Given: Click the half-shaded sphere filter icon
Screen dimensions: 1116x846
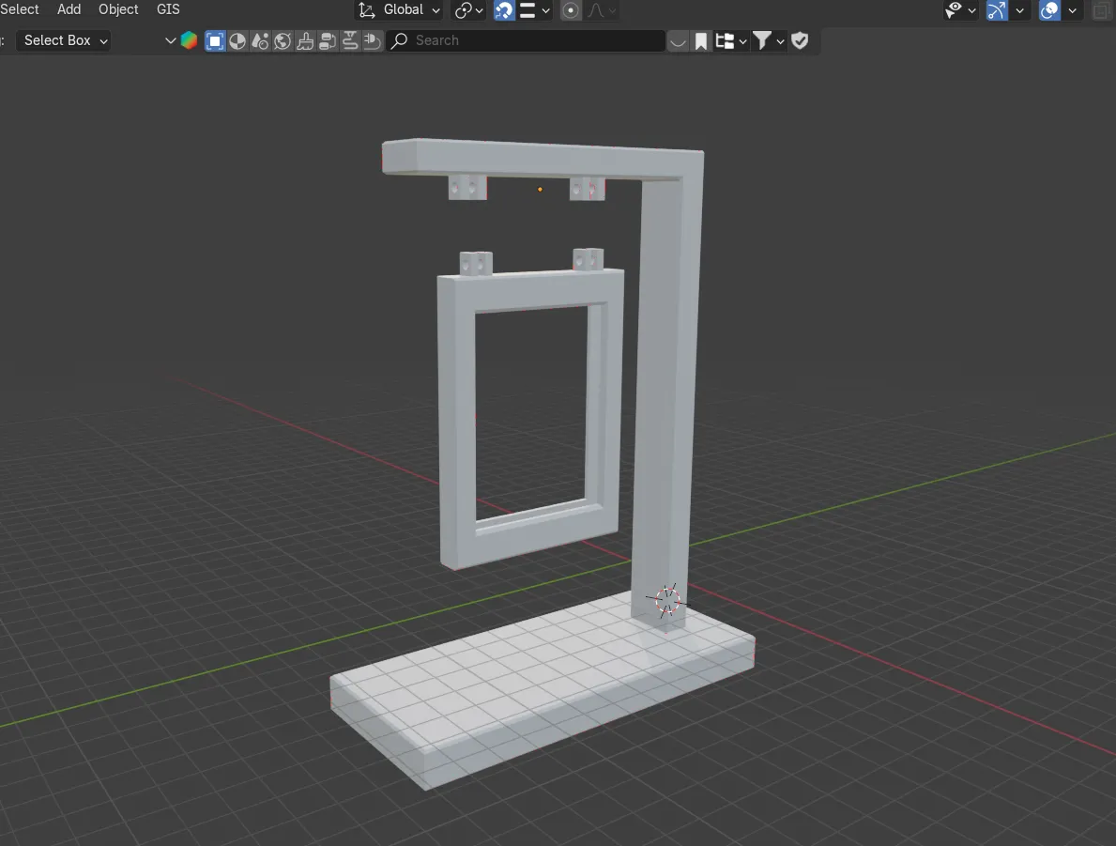Looking at the screenshot, I should pyautogui.click(x=237, y=40).
